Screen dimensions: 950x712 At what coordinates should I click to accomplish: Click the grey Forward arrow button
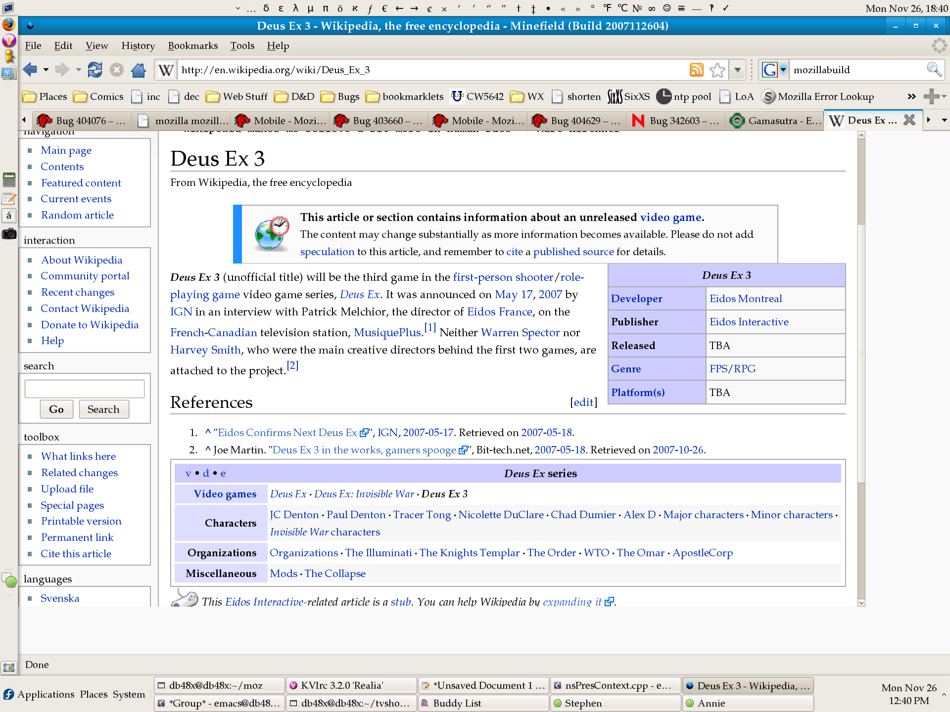click(62, 70)
